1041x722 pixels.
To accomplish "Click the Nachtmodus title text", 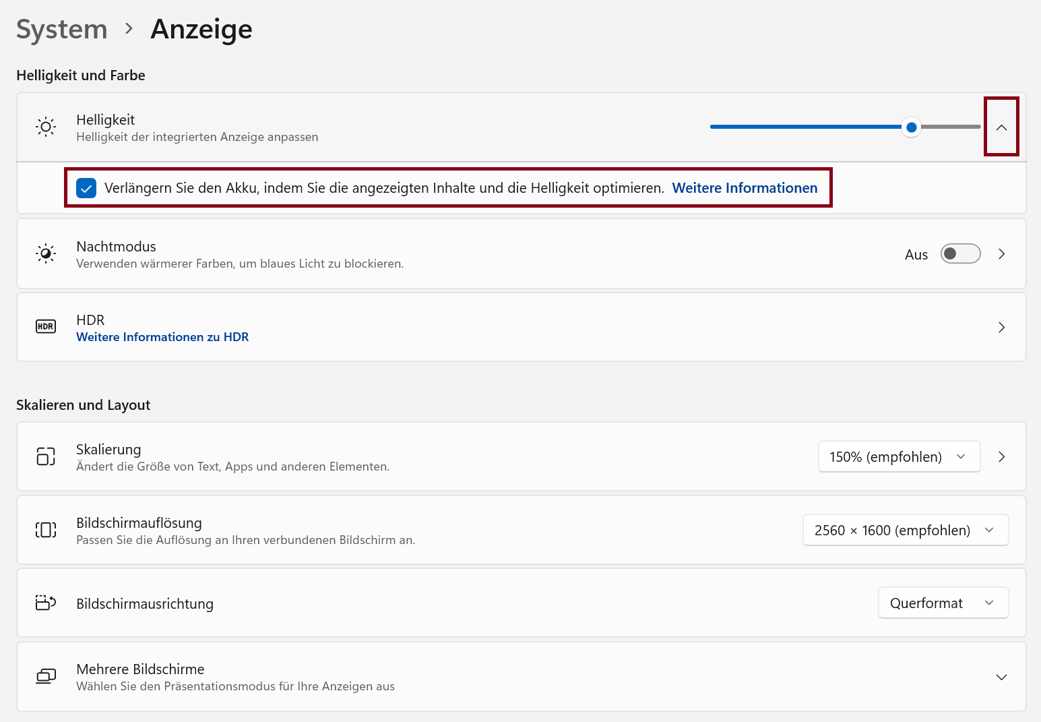I will (116, 246).
